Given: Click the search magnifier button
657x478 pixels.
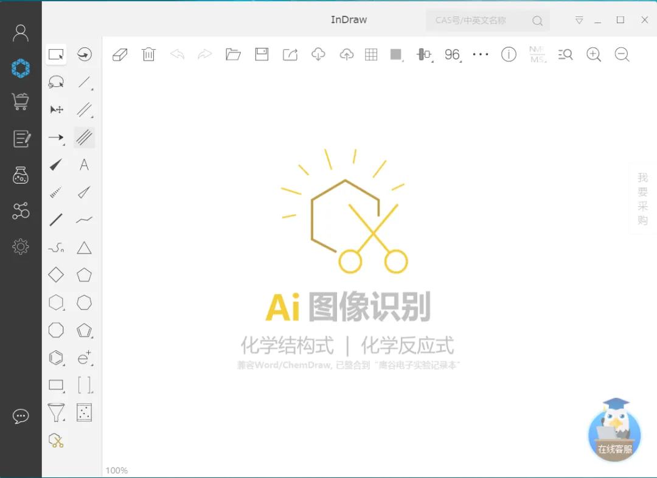Looking at the screenshot, I should 538,21.
